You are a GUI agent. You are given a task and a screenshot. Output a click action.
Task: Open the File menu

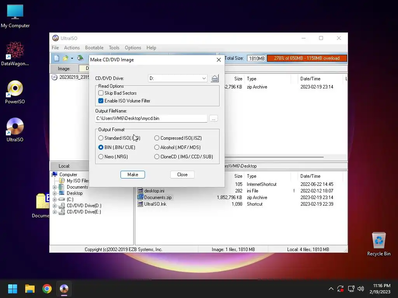point(55,48)
